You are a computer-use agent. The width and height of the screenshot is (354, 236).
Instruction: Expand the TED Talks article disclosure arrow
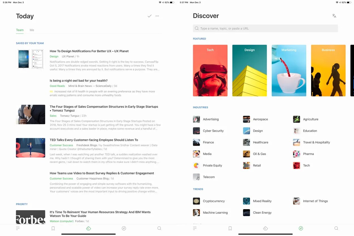pyautogui.click(x=42, y=139)
